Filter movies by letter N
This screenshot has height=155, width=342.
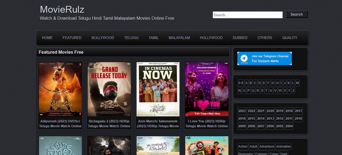coord(239,91)
